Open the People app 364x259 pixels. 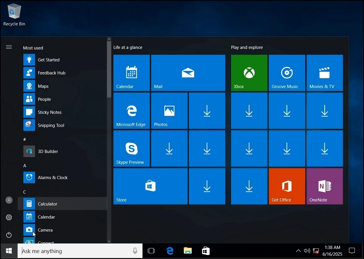click(62, 99)
